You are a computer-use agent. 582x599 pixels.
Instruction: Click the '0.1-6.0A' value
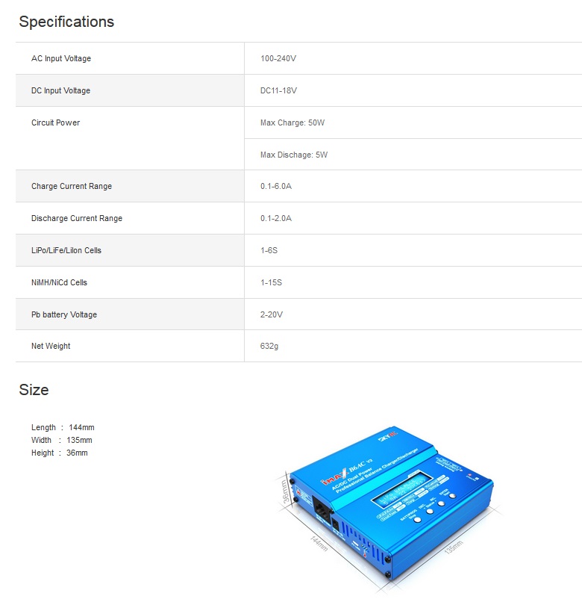coord(276,186)
